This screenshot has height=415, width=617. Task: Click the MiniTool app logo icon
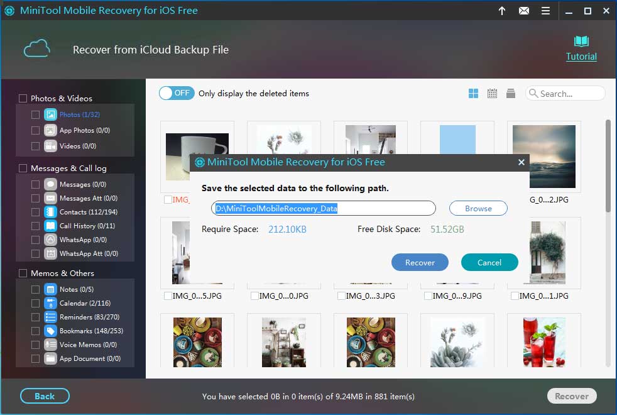[x=9, y=11]
